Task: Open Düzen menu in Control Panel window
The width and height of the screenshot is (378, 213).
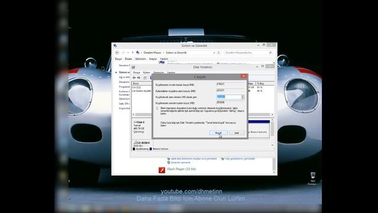Action: (x=128, y=59)
